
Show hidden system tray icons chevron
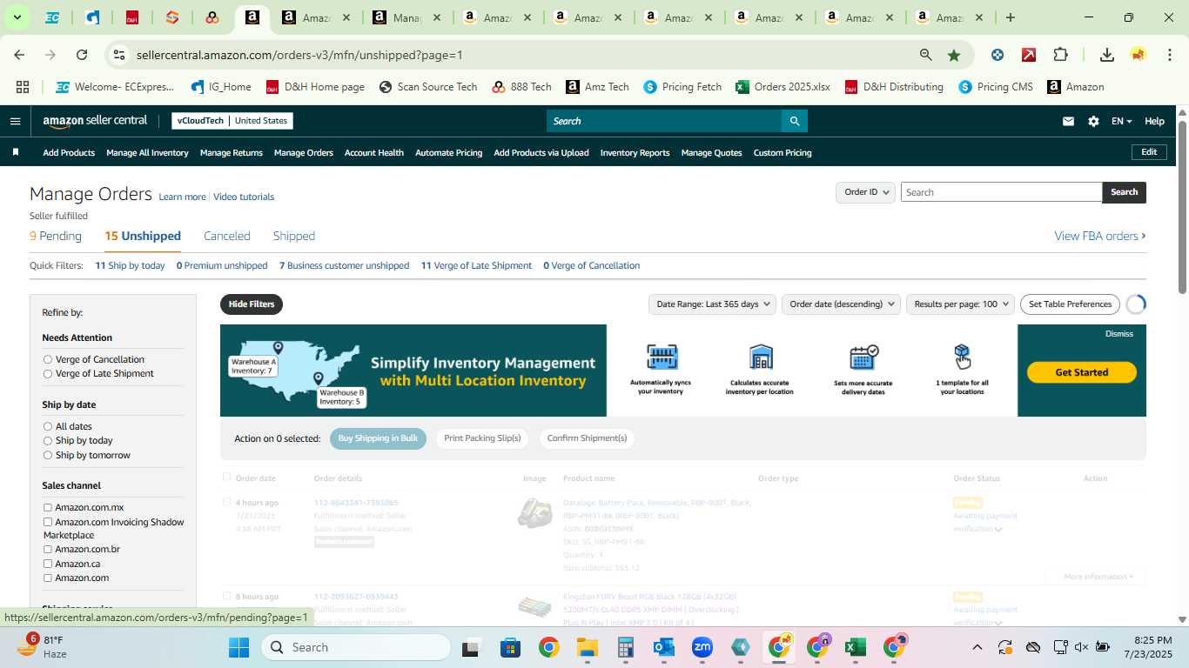pos(977,647)
